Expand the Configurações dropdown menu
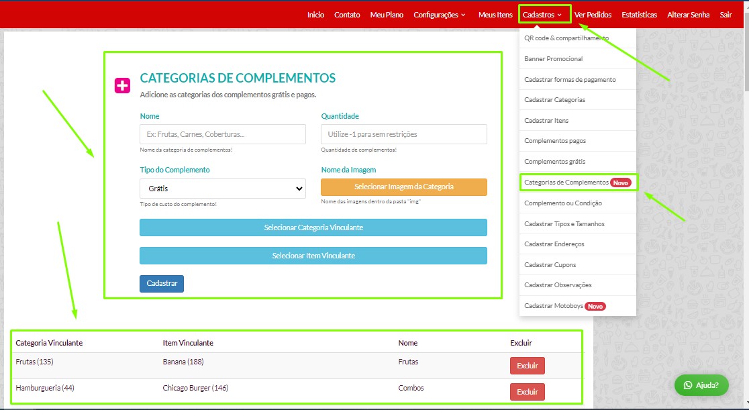Viewport: 749px width, 410px height. (439, 15)
